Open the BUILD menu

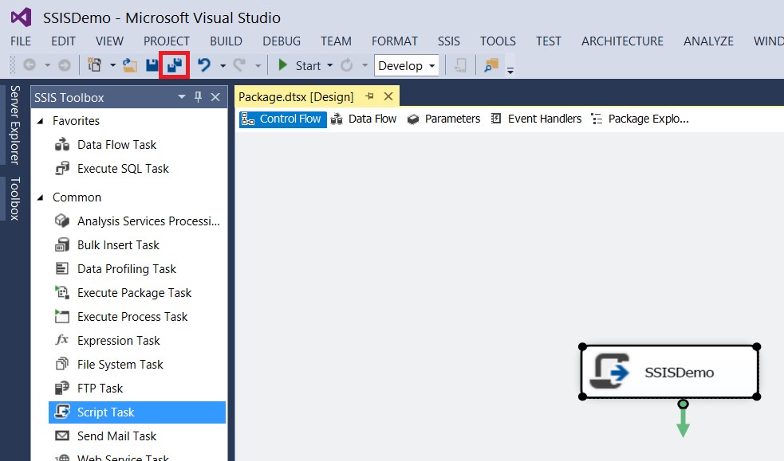pyautogui.click(x=226, y=41)
